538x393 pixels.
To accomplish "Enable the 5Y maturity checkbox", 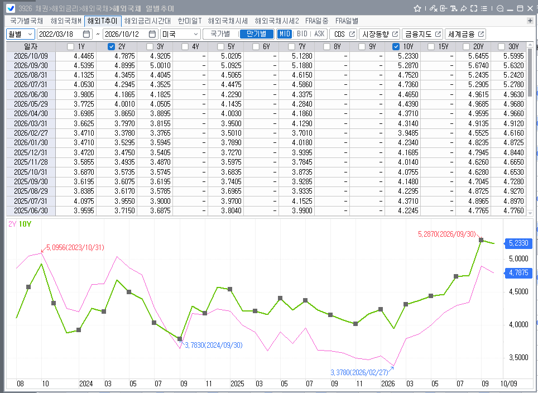I will click(x=220, y=47).
